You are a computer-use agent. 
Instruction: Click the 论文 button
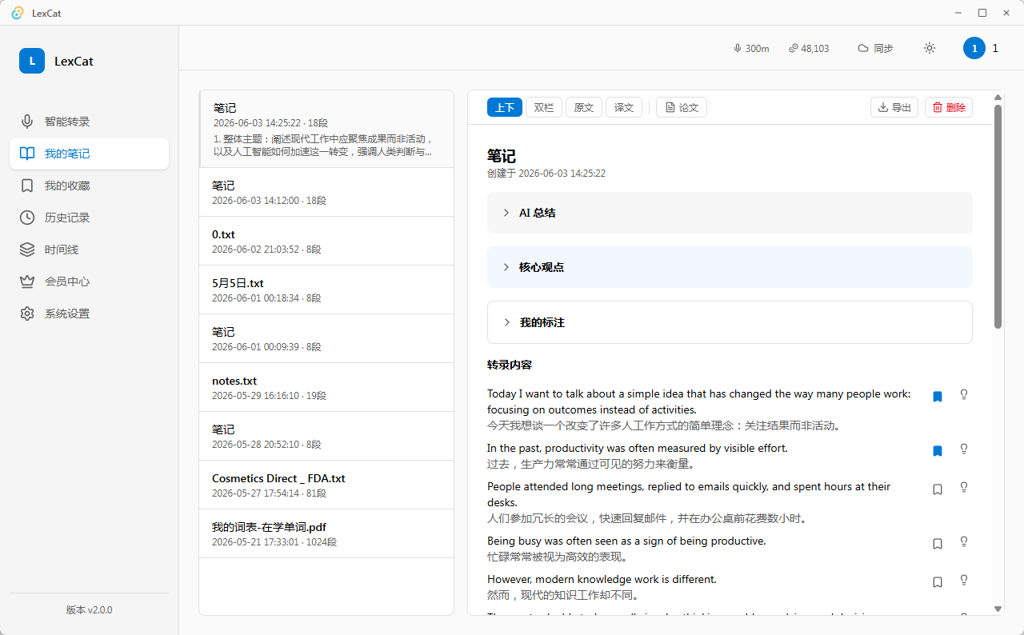tap(682, 107)
